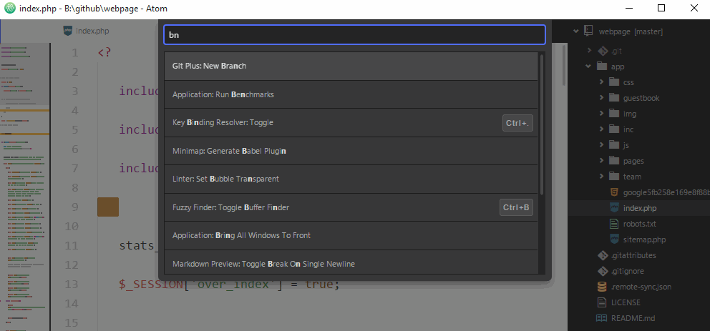
Task: Minimize the Atom window
Action: (x=628, y=8)
